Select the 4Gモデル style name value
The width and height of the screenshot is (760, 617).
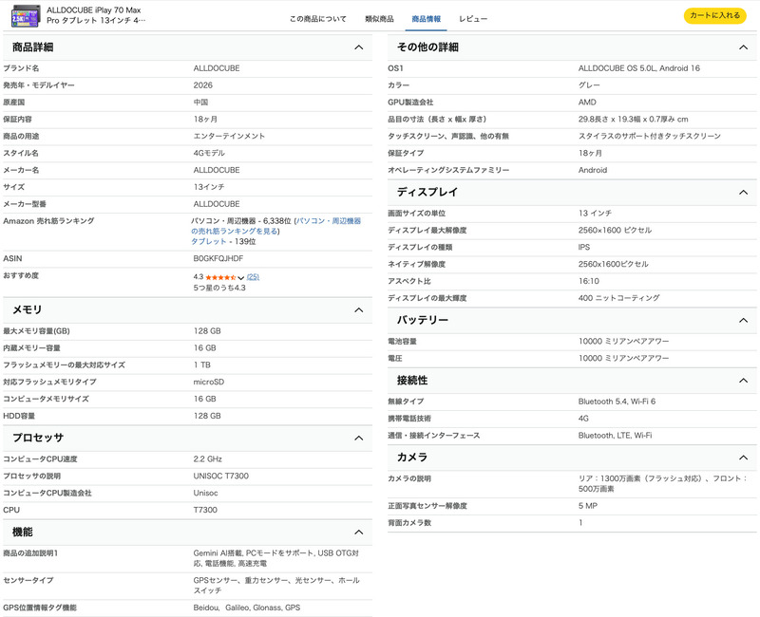[x=209, y=153]
